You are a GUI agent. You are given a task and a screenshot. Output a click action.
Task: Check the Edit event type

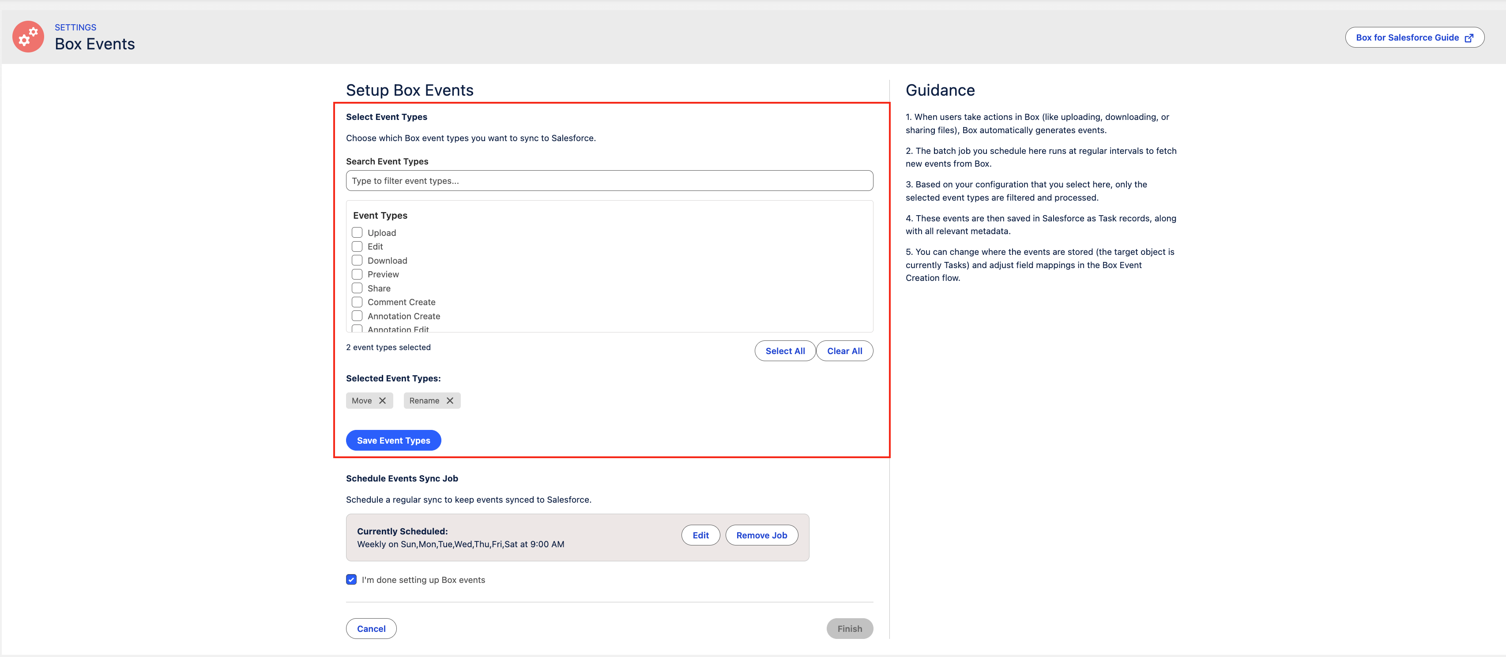[357, 246]
